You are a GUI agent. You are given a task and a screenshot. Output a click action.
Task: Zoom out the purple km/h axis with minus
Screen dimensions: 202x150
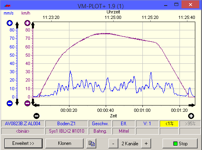tap(27, 103)
